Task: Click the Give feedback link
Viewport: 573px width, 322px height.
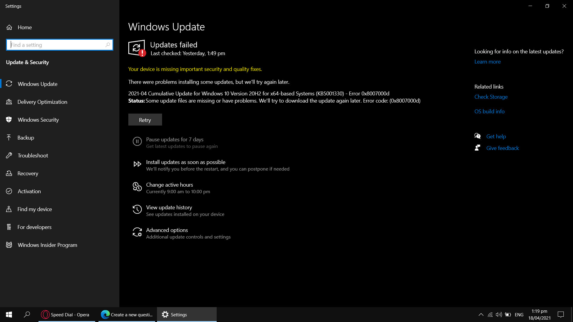Action: [503, 148]
